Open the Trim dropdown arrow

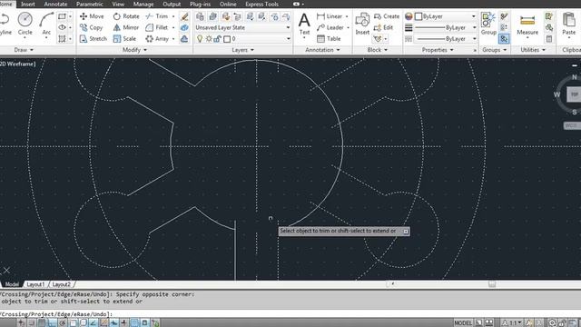coord(173,16)
